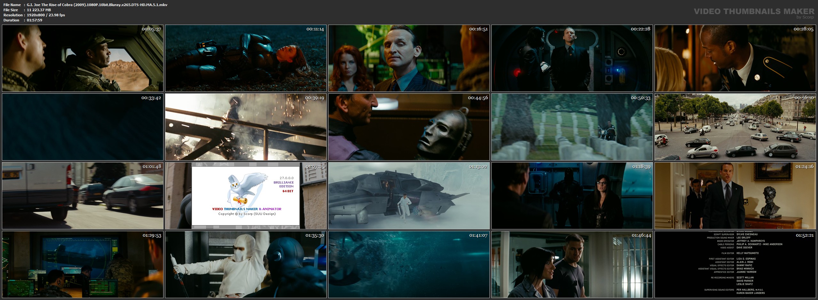
Task: Select the cemetery thumbnail at 00:50:33
Action: (572, 127)
